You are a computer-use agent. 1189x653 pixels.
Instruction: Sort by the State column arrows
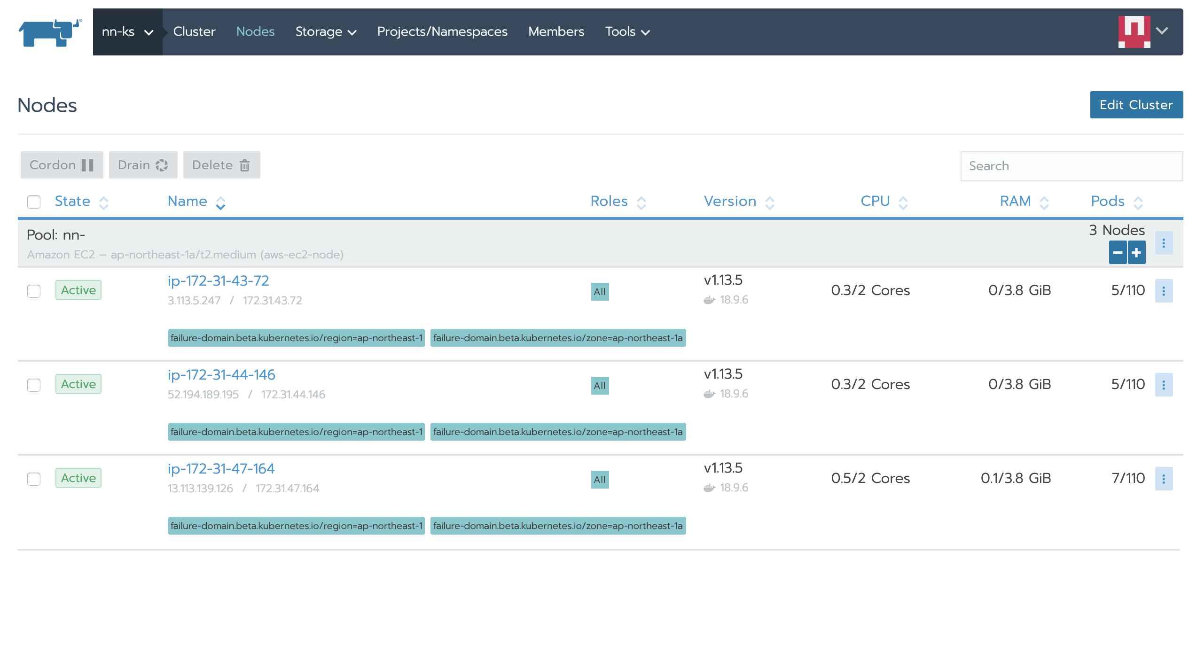point(104,202)
